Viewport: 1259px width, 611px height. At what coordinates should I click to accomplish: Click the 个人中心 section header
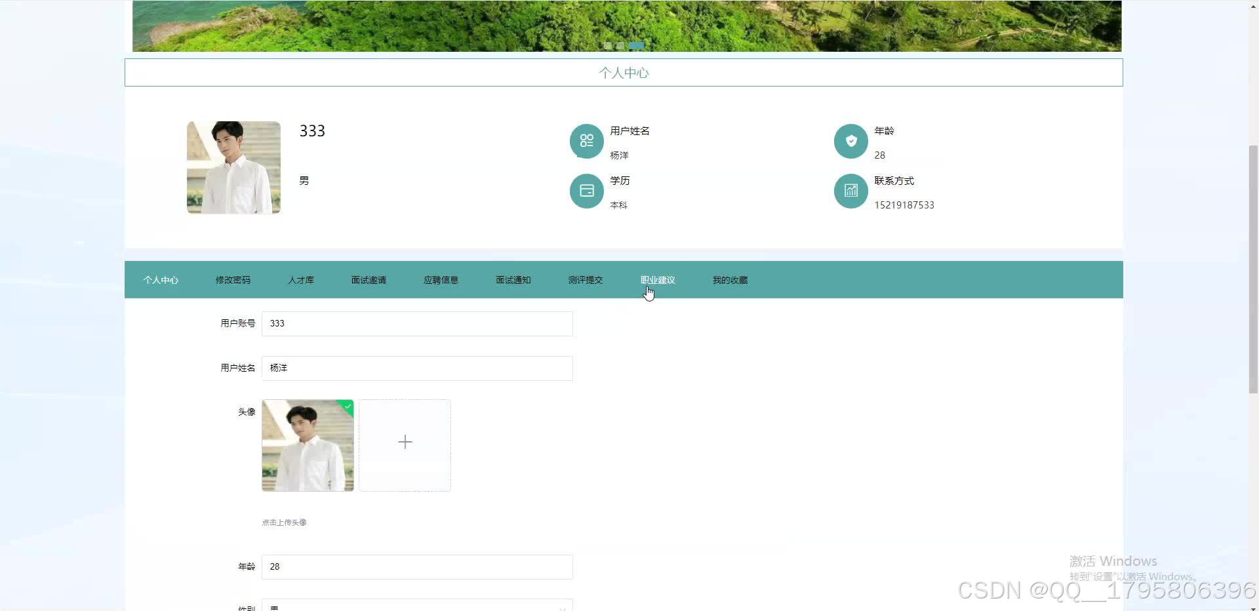(624, 73)
